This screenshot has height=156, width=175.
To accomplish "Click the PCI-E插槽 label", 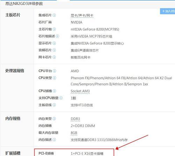I will pos(46,153).
